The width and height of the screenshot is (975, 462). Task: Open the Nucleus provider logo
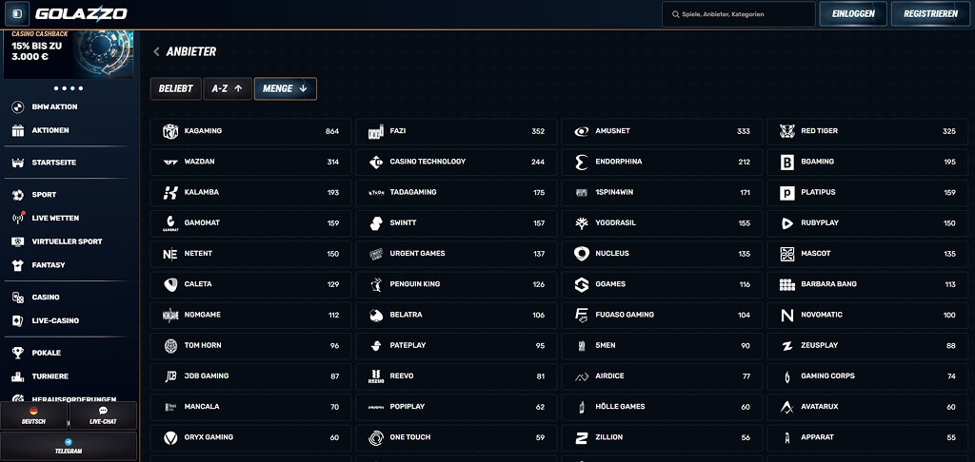582,254
